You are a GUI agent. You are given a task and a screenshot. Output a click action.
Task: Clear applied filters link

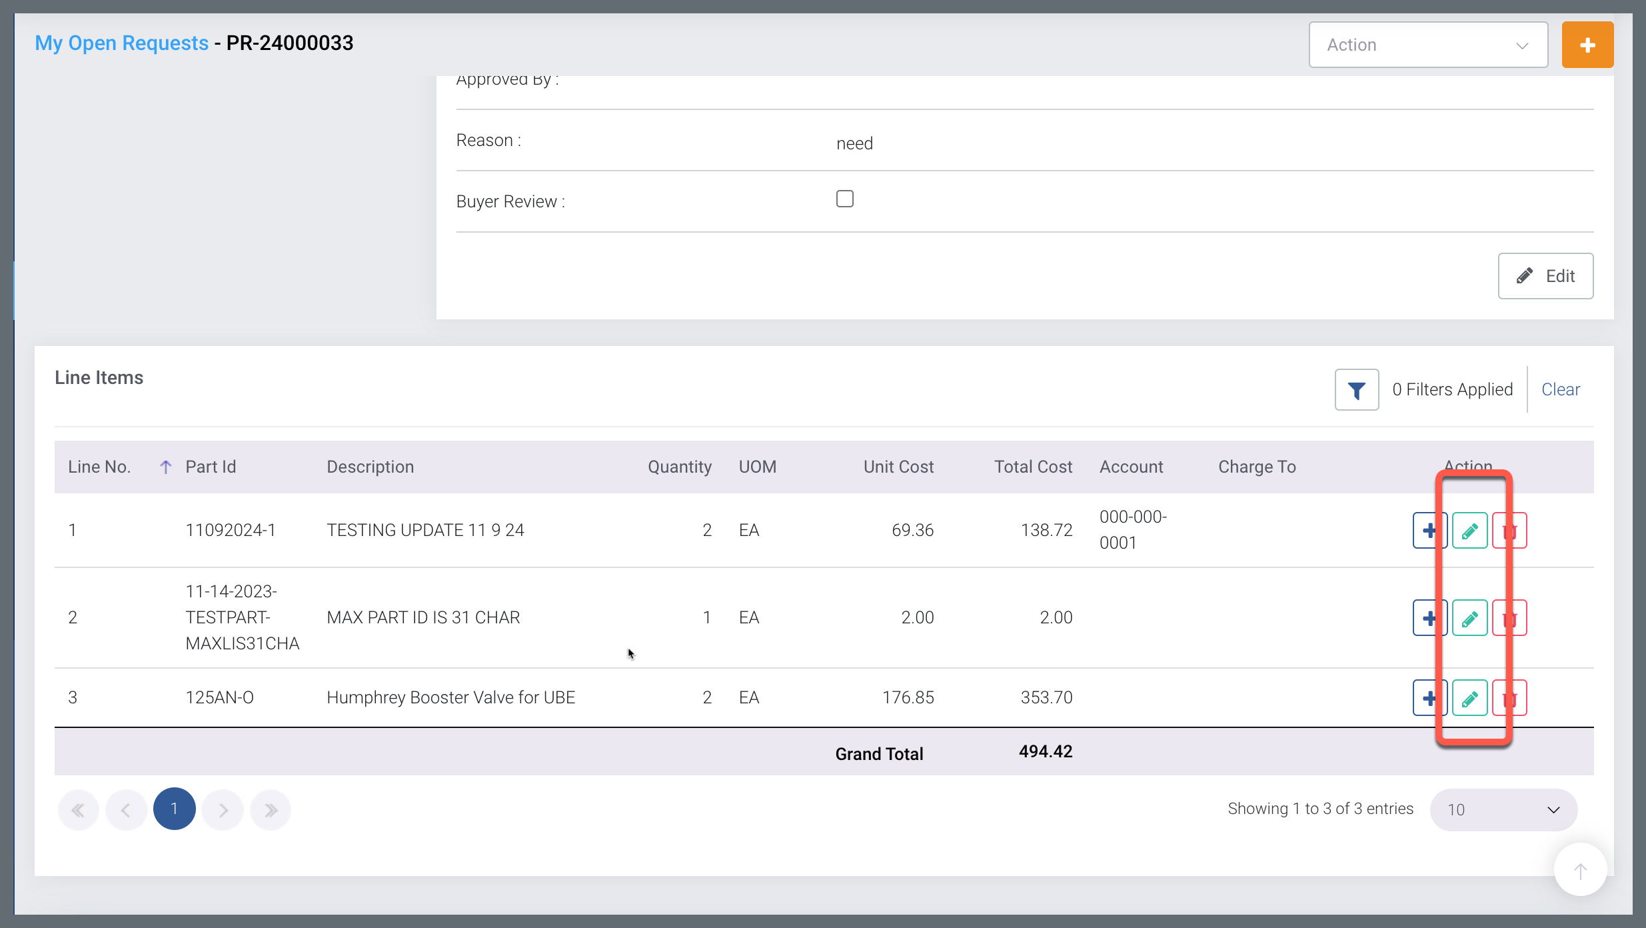point(1560,389)
